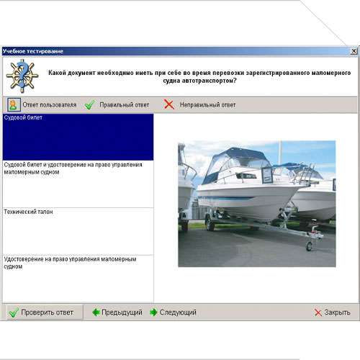The image size is (360, 360).
Task: Click green right arrow Следующий icon
Action: (153, 312)
